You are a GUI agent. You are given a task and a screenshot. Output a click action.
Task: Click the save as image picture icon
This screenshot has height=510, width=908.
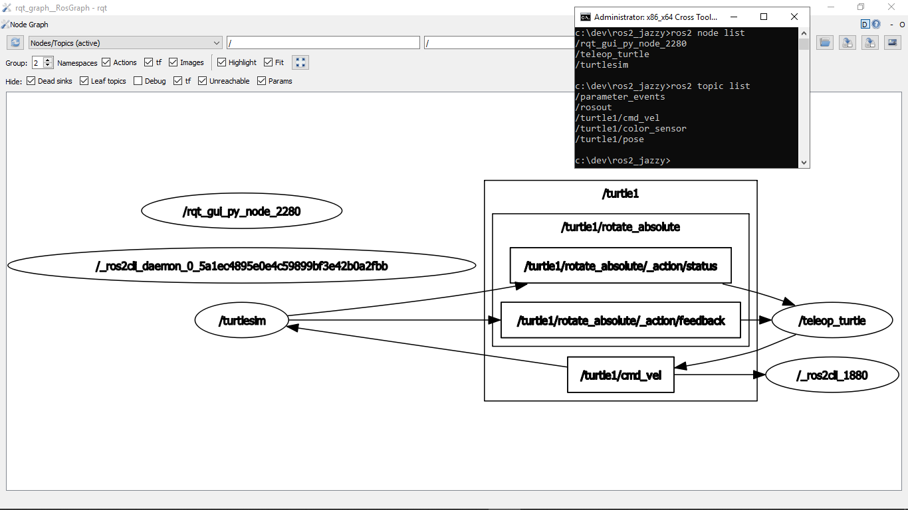click(893, 42)
